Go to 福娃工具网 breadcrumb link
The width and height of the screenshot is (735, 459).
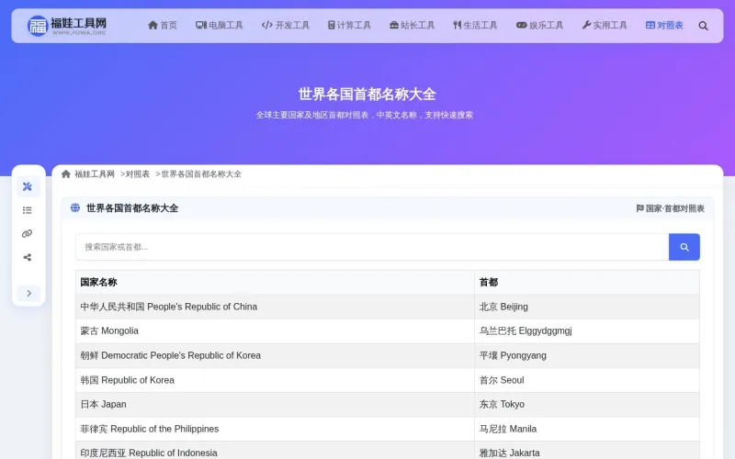point(95,174)
